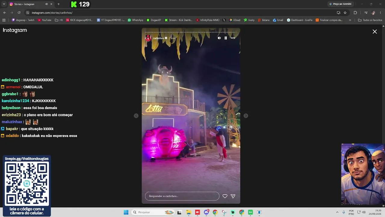Open the 'KICK dogaoxp#019...' bookmark
The width and height of the screenshot is (385, 217).
pos(79,20)
